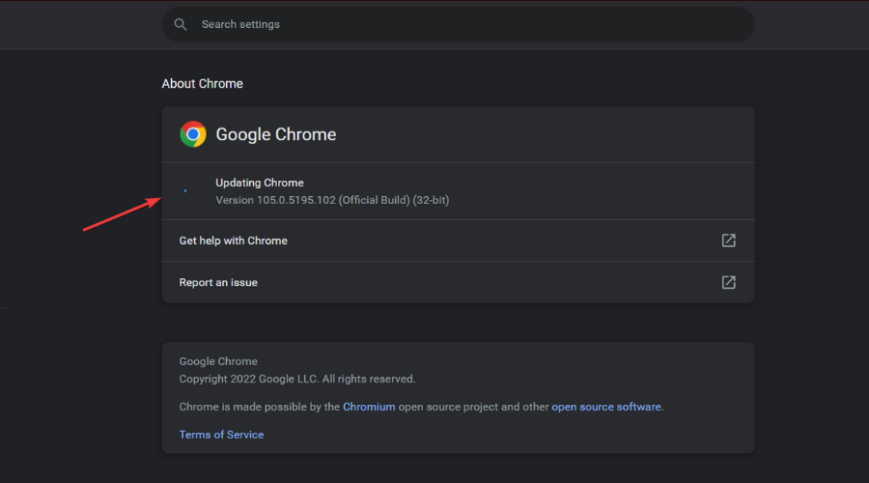Open Report an issue
Viewport: 869px width, 483px height.
click(x=458, y=282)
